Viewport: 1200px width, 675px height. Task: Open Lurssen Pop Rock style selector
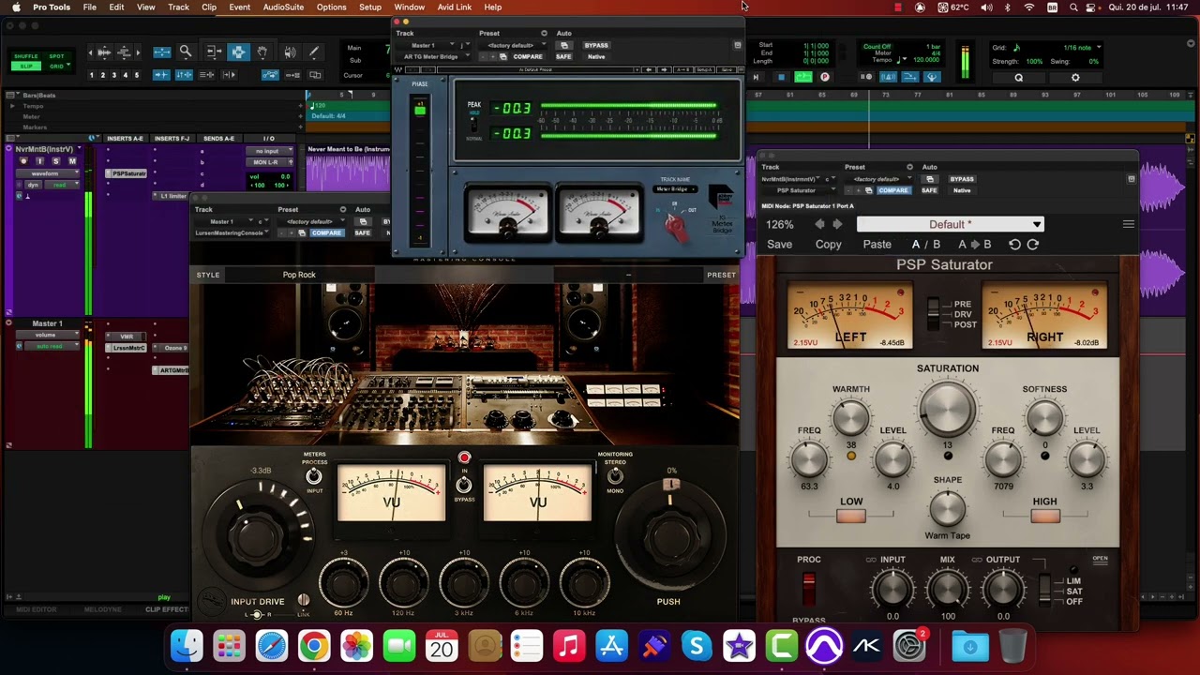(x=299, y=275)
